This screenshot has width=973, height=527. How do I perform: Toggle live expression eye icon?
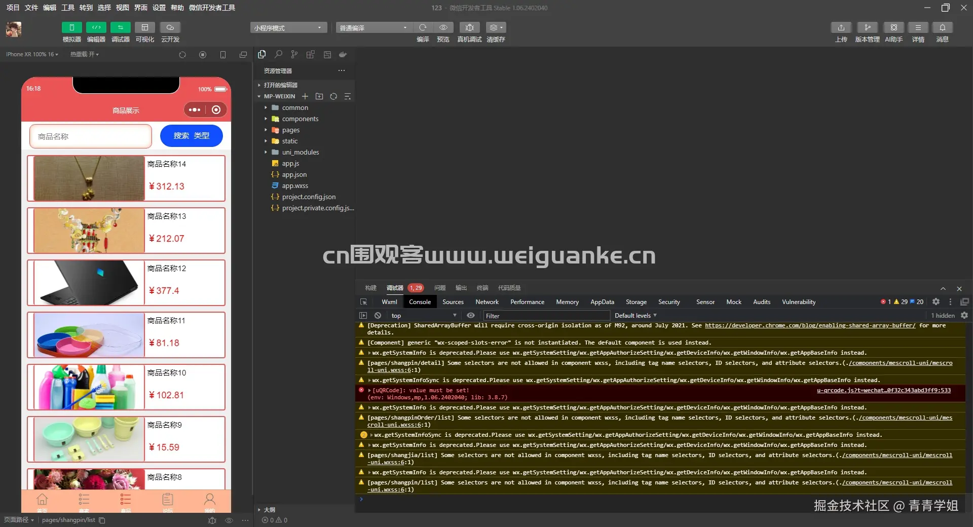click(x=471, y=315)
